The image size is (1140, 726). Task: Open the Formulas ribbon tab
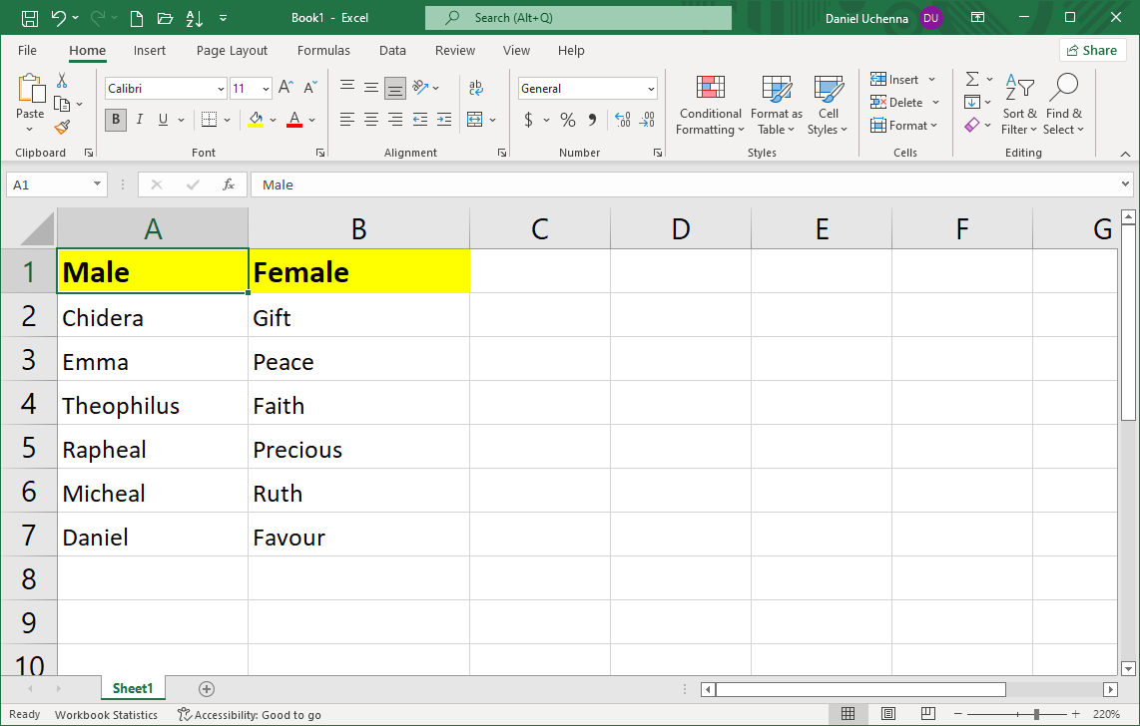pyautogui.click(x=323, y=50)
